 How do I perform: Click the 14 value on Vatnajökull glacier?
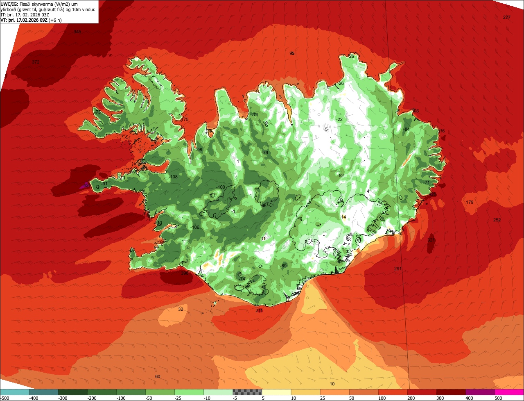[x=343, y=217]
